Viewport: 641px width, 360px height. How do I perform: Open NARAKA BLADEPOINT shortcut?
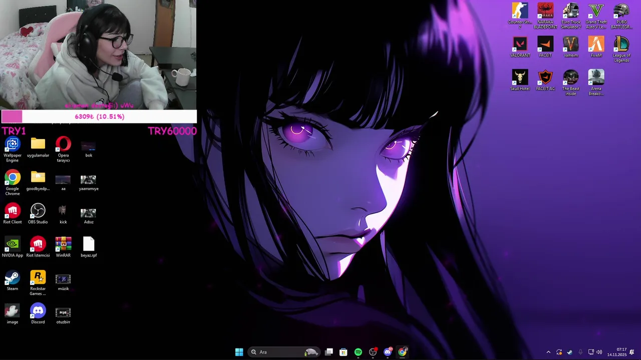pyautogui.click(x=545, y=15)
